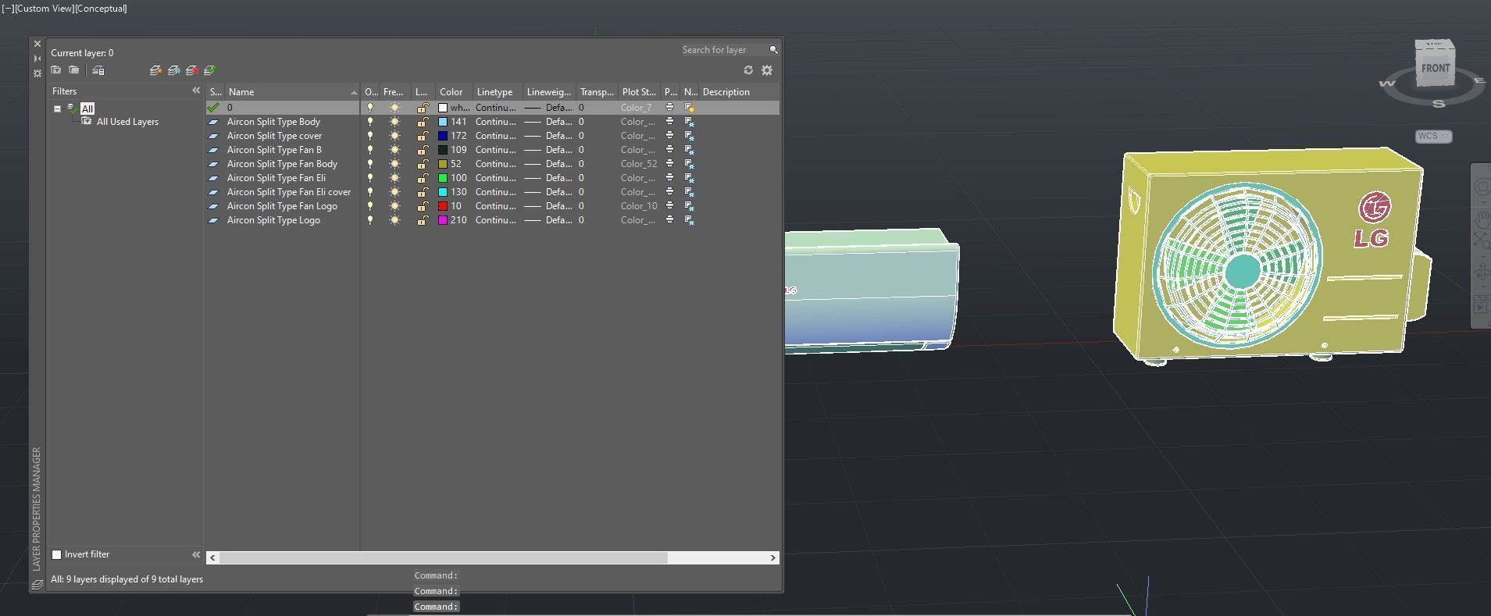Open the Custom View viewport menu
1491x616 pixels.
pos(44,9)
